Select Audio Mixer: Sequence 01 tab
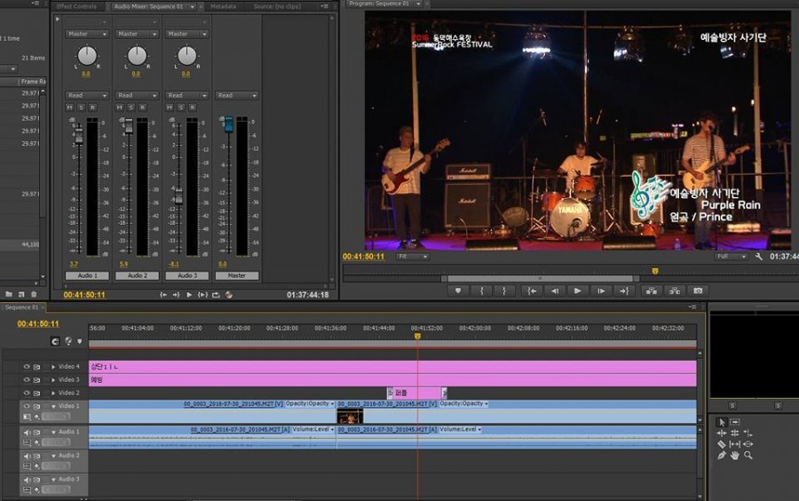The width and height of the screenshot is (799, 501). [152, 6]
